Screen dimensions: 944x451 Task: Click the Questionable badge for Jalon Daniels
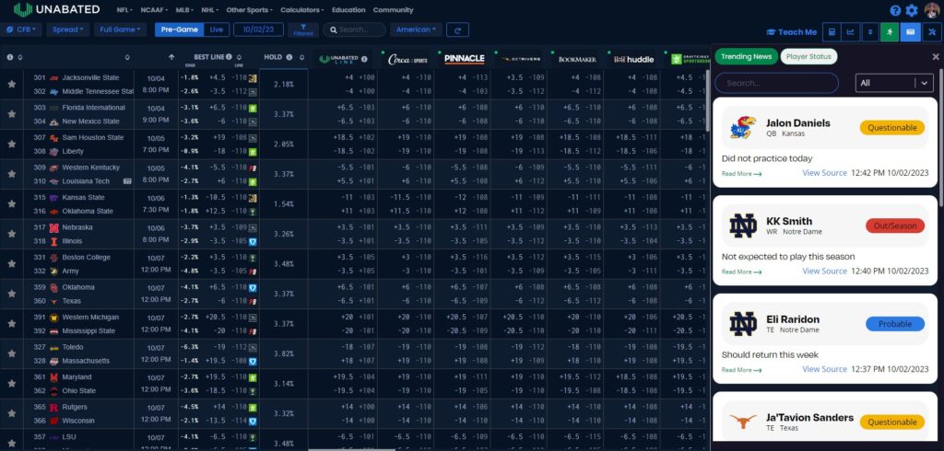point(892,128)
